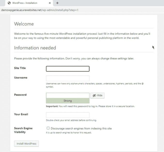Click the Discourage search engines label text

click(81, 129)
